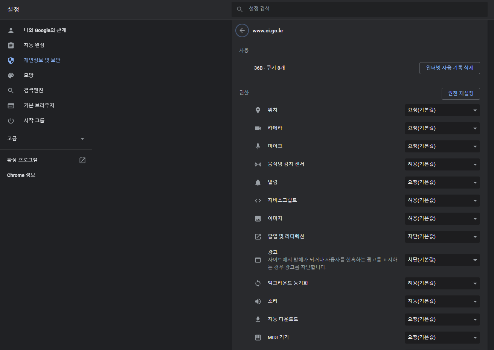Click the download icon for 자동 다운로드
Viewport: 494px width, 350px height.
258,320
